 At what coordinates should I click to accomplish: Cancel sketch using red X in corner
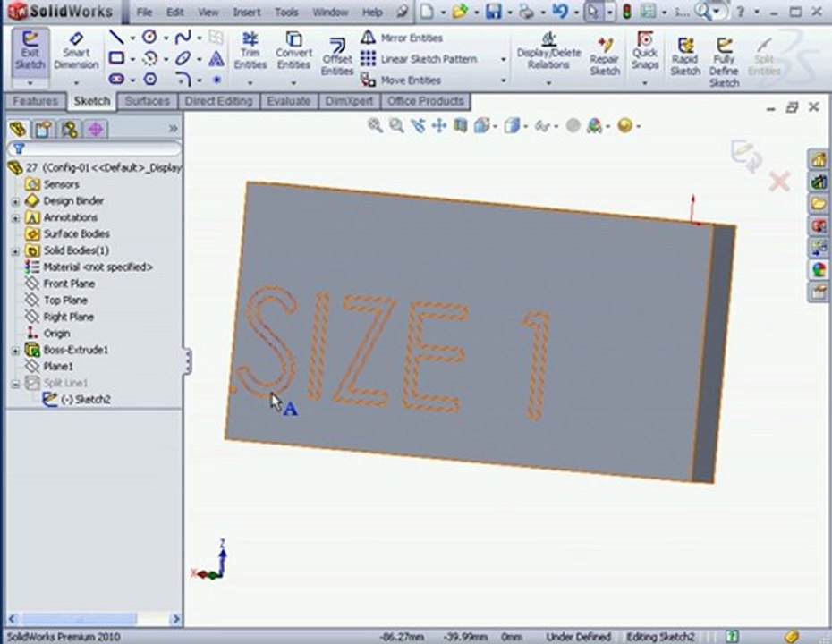(x=779, y=182)
